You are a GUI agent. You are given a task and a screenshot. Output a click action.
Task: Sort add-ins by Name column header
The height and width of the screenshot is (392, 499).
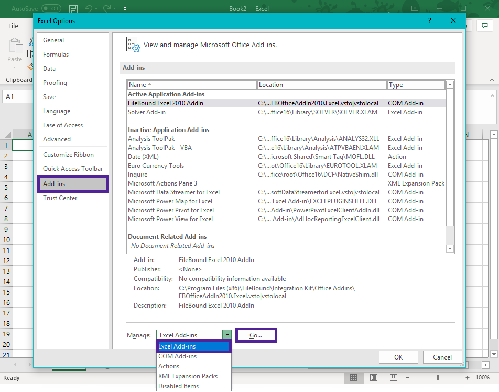point(192,85)
